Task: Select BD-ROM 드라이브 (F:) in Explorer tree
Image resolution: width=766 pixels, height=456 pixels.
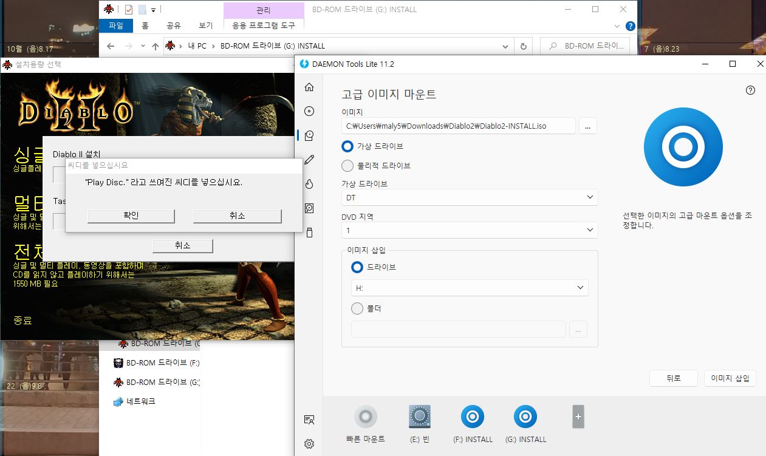Action: click(157, 363)
